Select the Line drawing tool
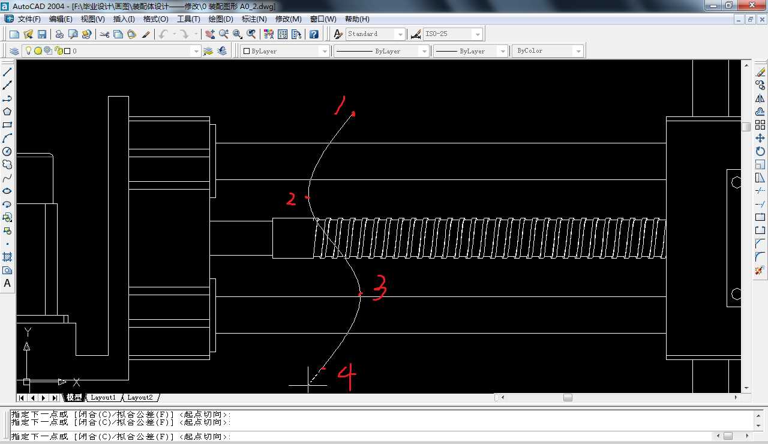 (7, 72)
